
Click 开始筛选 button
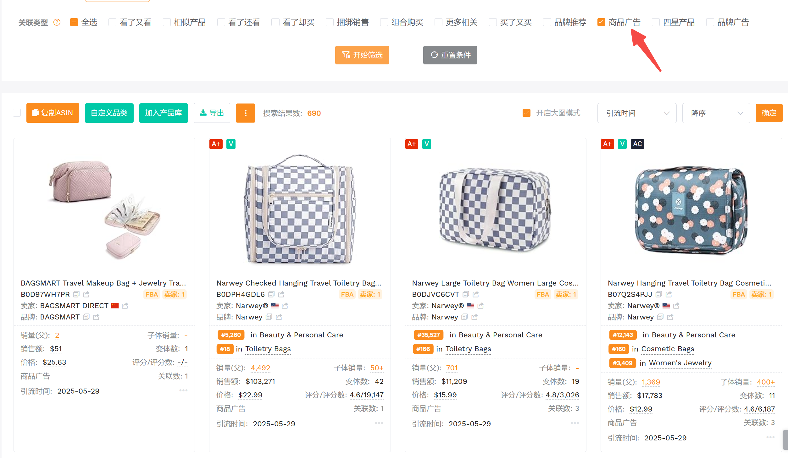pyautogui.click(x=362, y=55)
